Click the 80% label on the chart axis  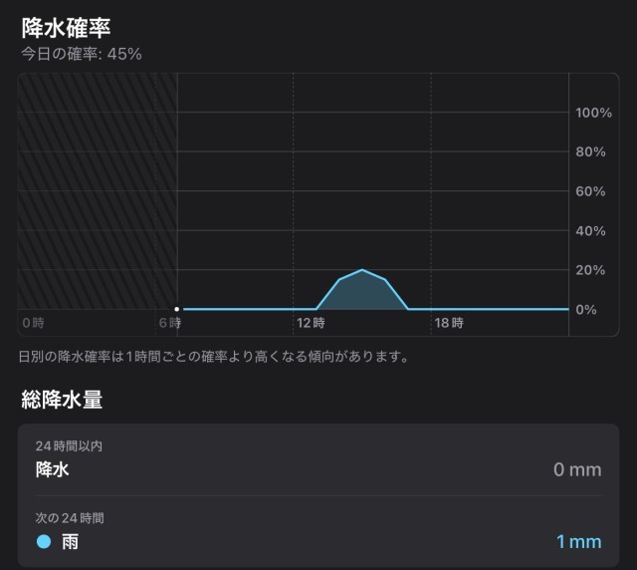point(591,151)
